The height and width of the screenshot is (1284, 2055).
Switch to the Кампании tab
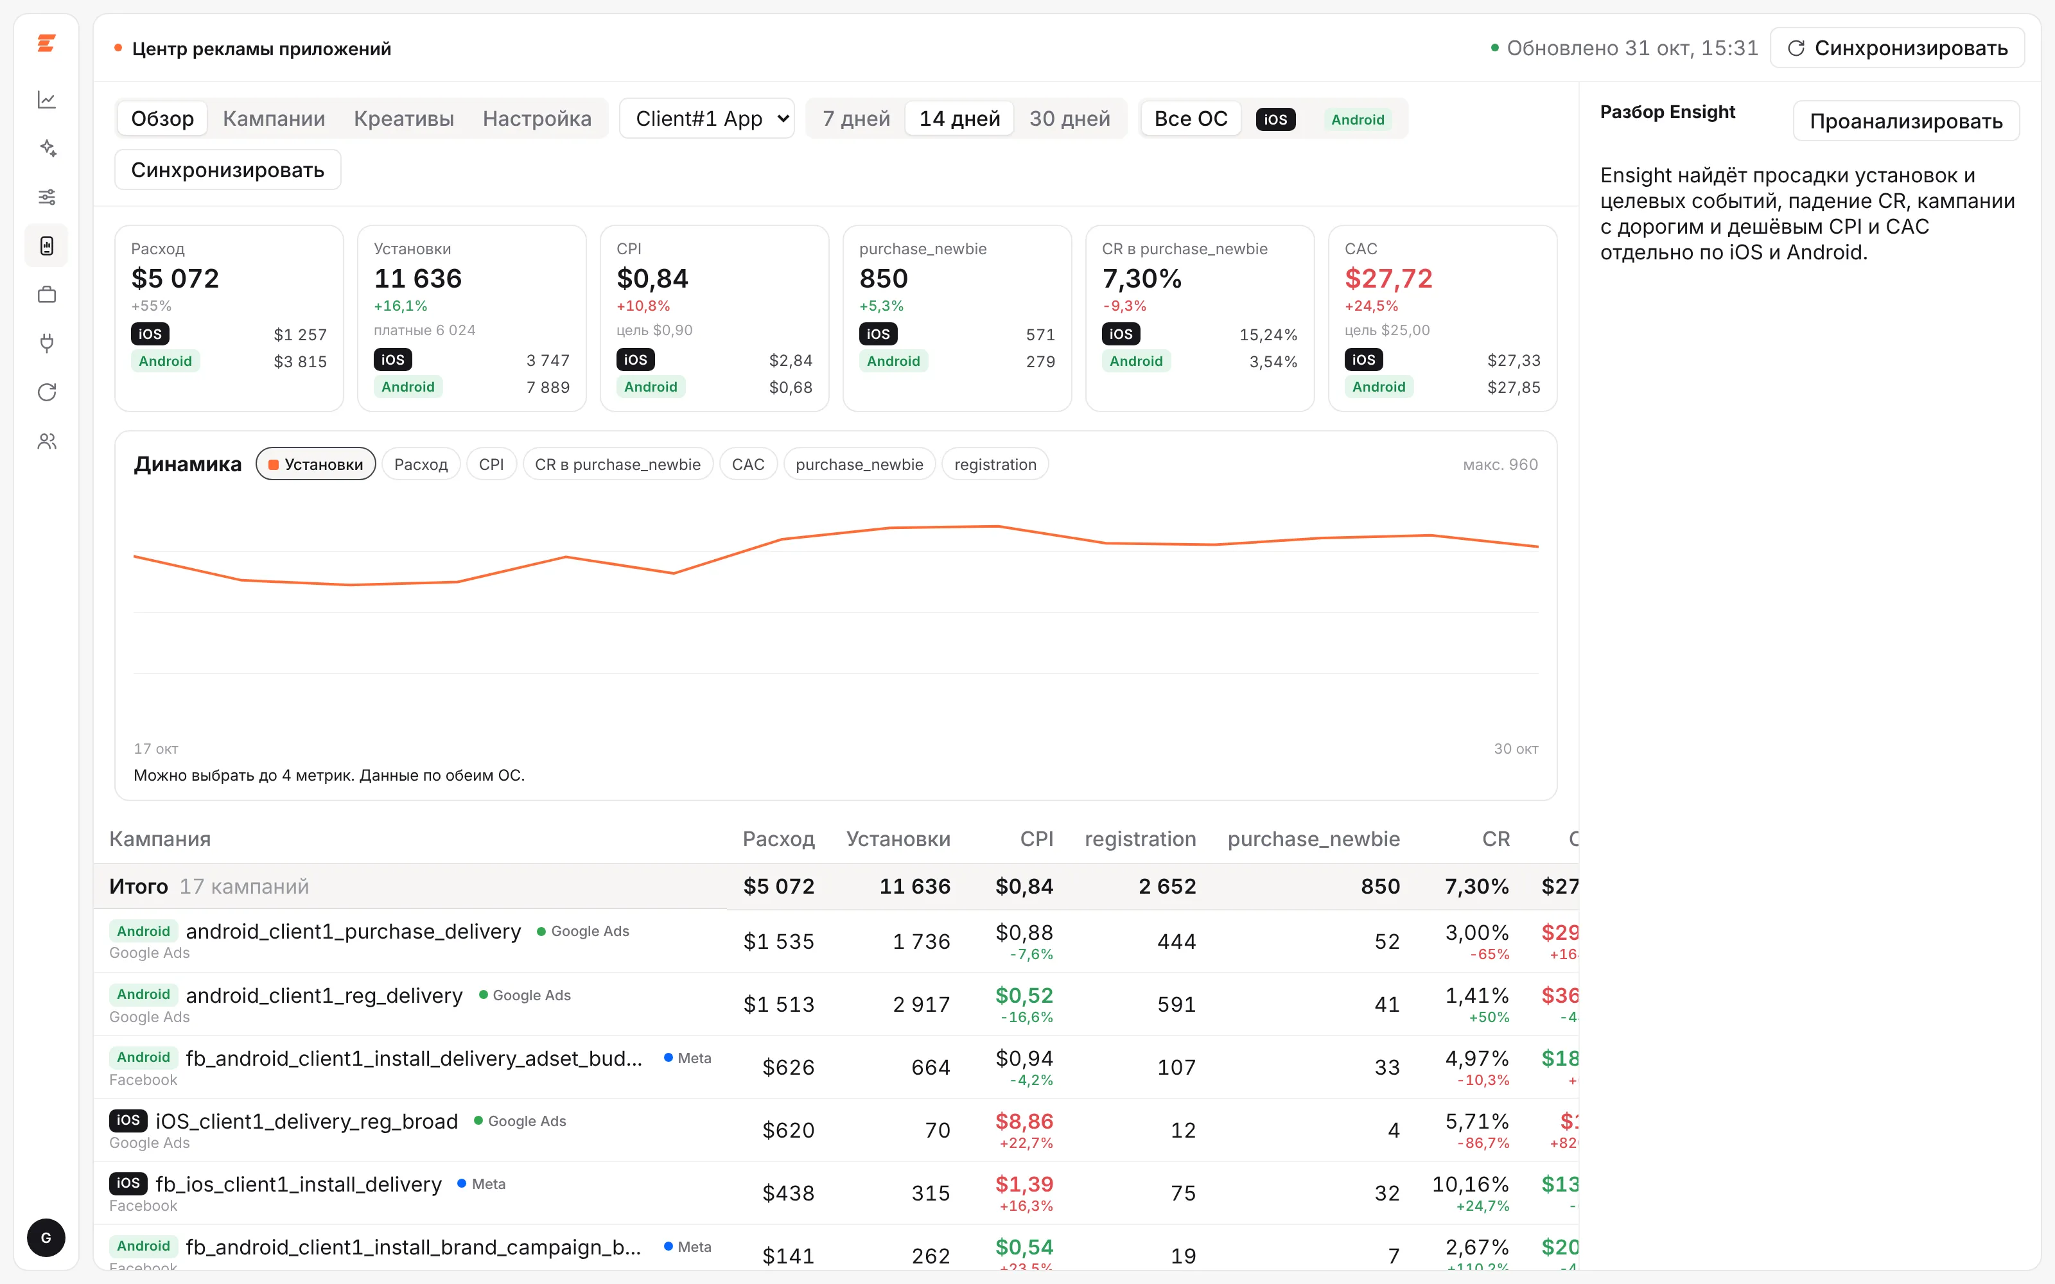click(274, 118)
